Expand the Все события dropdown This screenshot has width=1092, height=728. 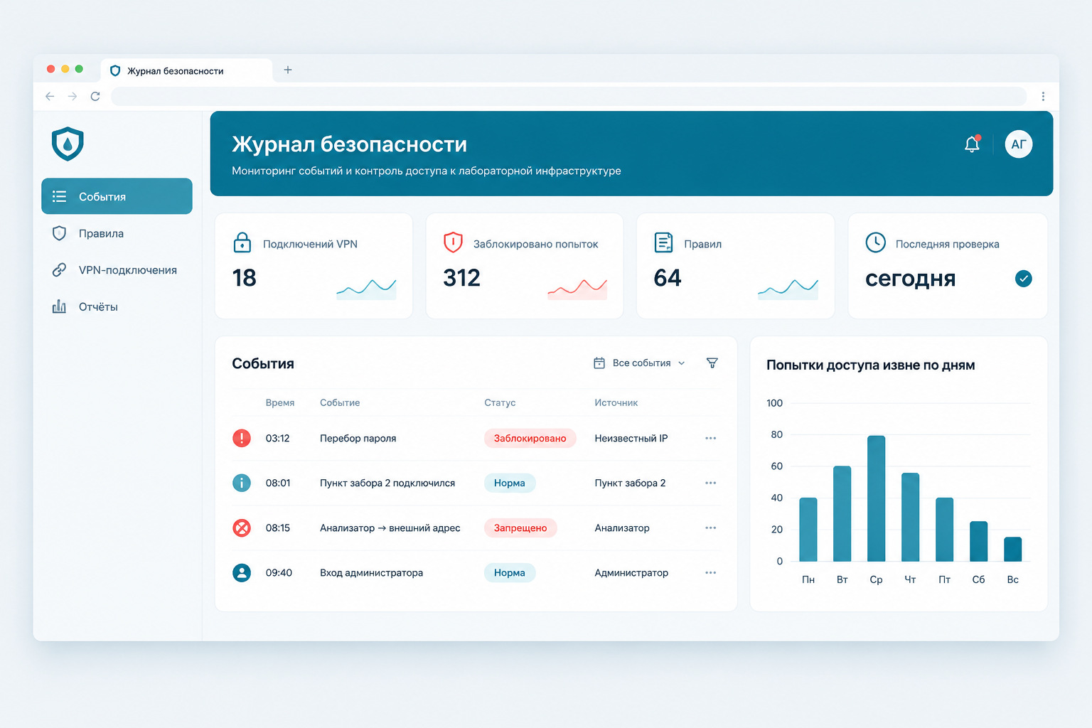click(x=640, y=363)
